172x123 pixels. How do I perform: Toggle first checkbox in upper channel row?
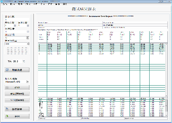(x=8, y=50)
